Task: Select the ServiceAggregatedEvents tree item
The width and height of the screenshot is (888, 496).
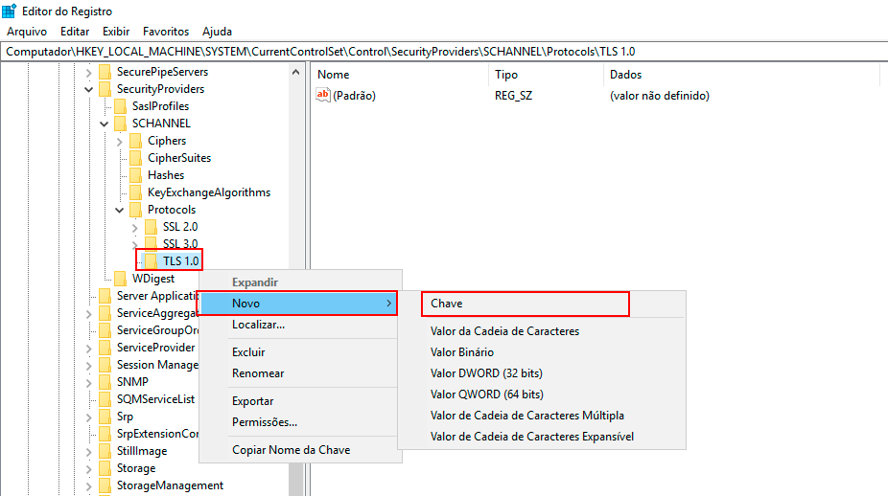Action: (157, 313)
